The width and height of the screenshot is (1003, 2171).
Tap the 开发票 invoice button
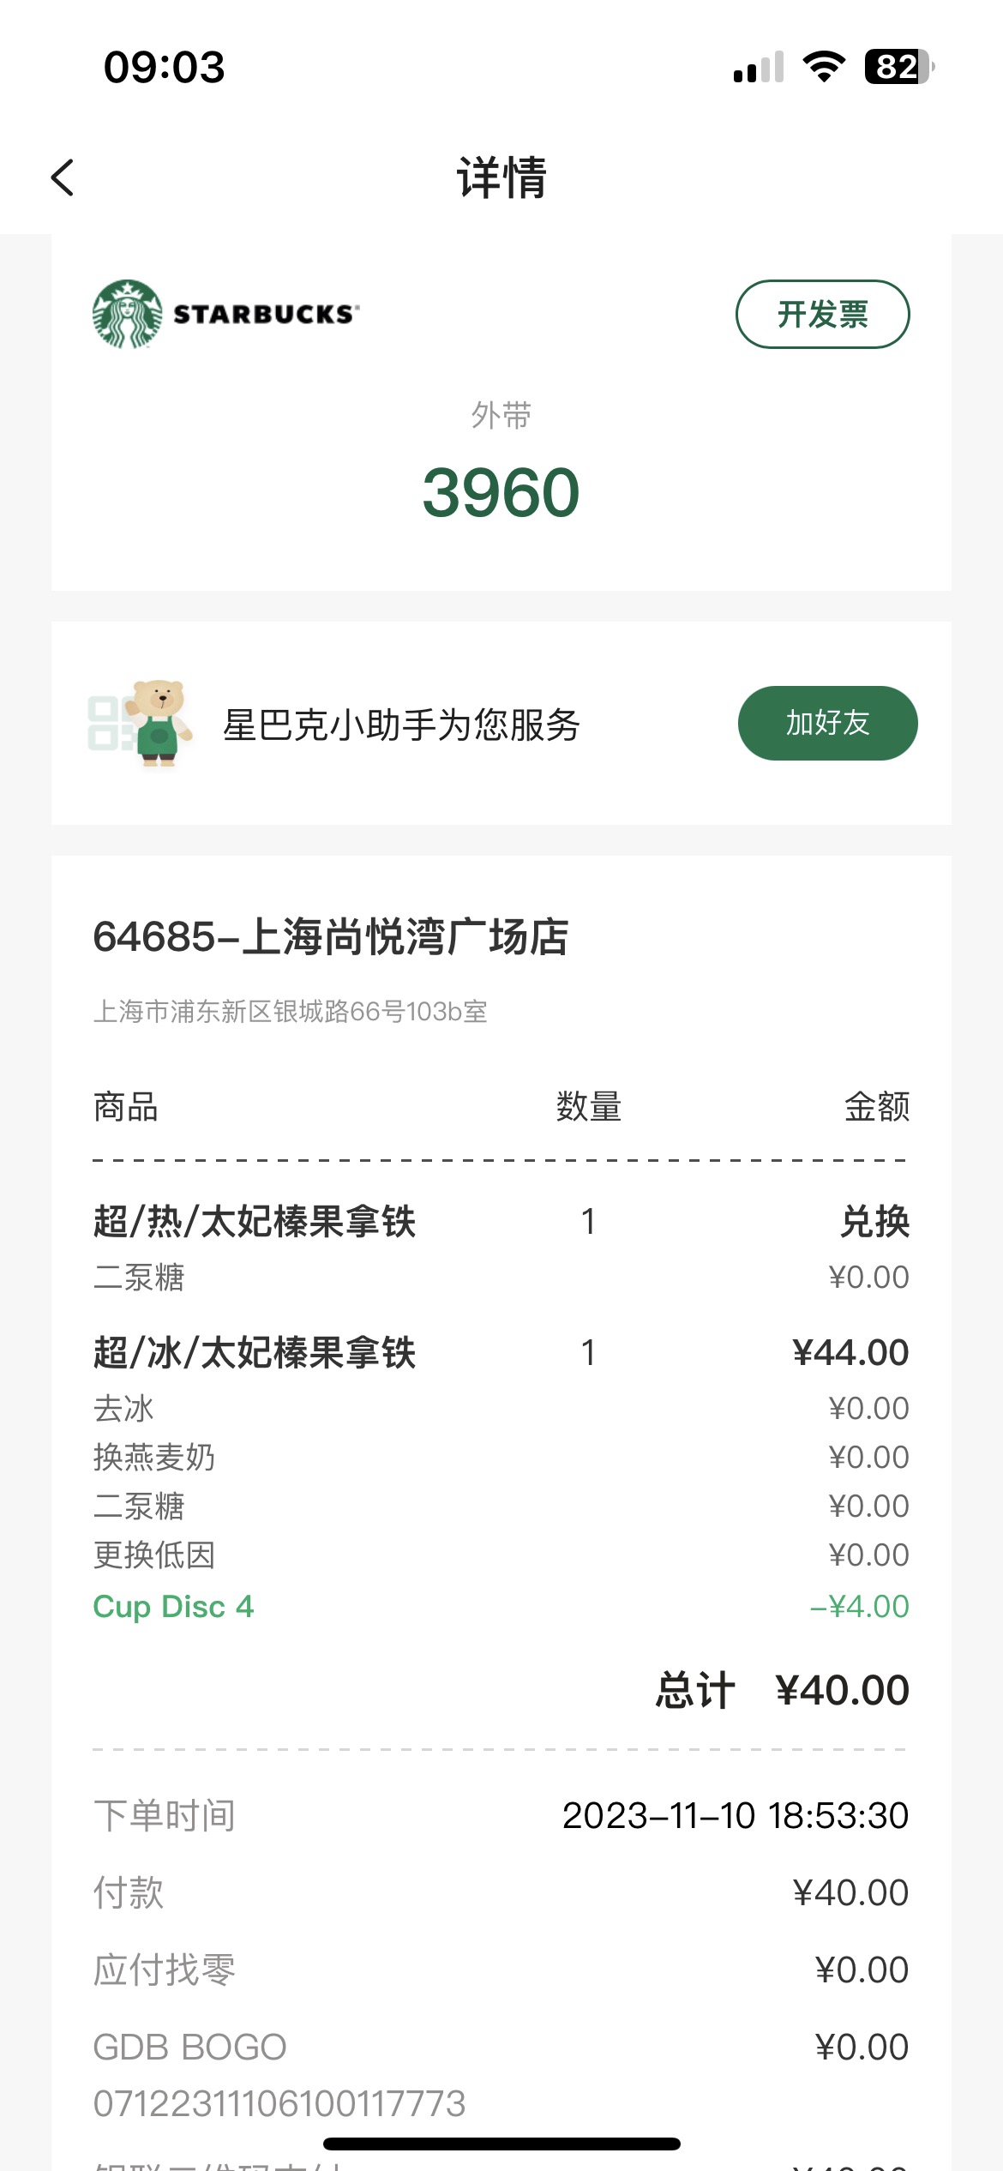pos(823,314)
